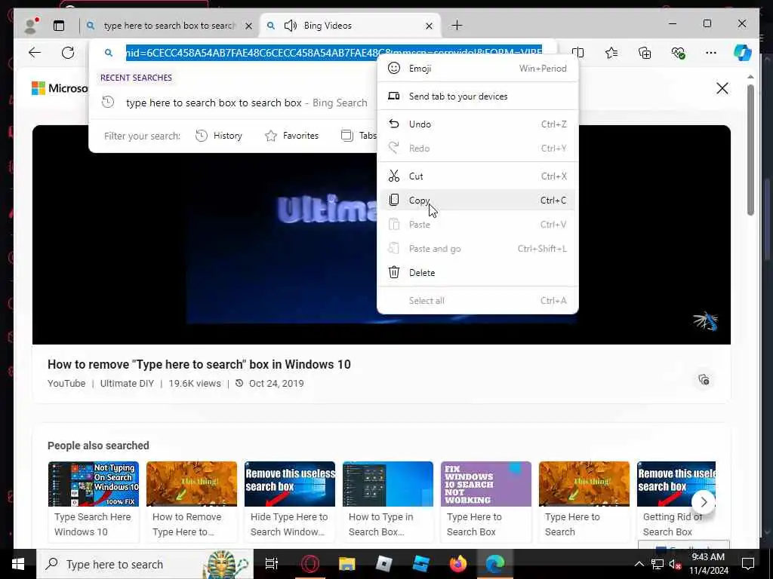This screenshot has height=579, width=773.
Task: Open the video title link
Action: tap(199, 364)
